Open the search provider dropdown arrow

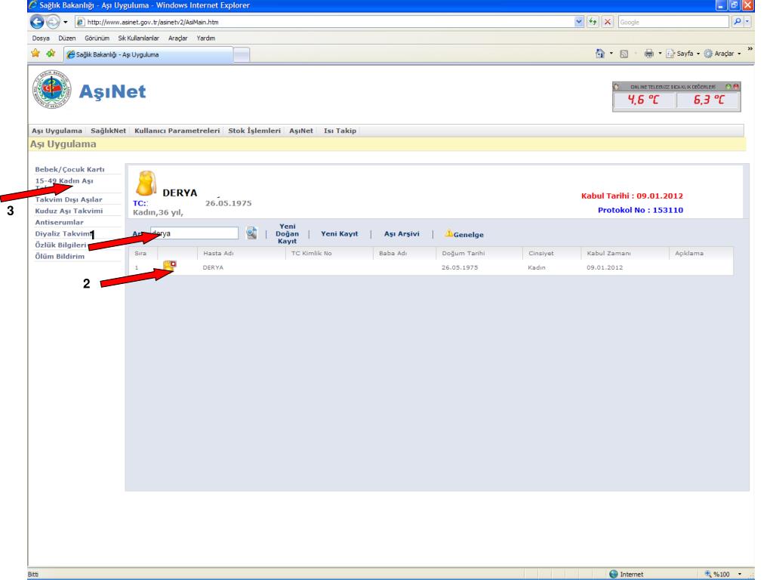pos(747,22)
